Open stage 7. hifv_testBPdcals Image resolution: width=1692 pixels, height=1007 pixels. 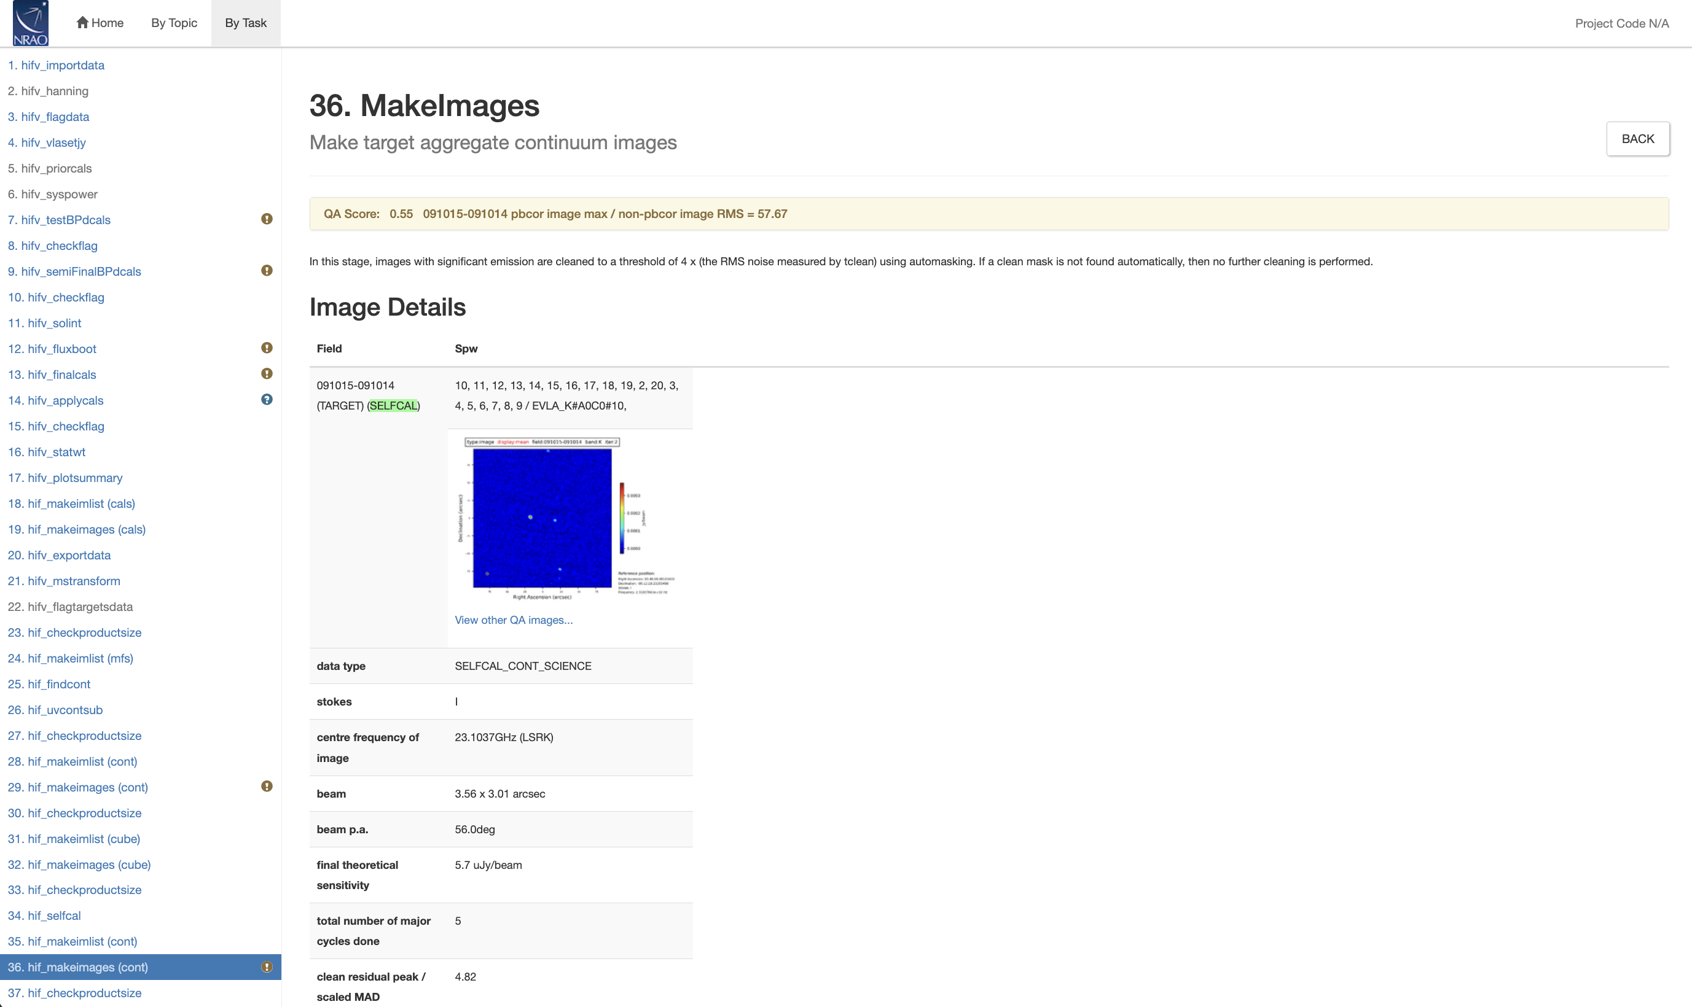pyautogui.click(x=59, y=220)
